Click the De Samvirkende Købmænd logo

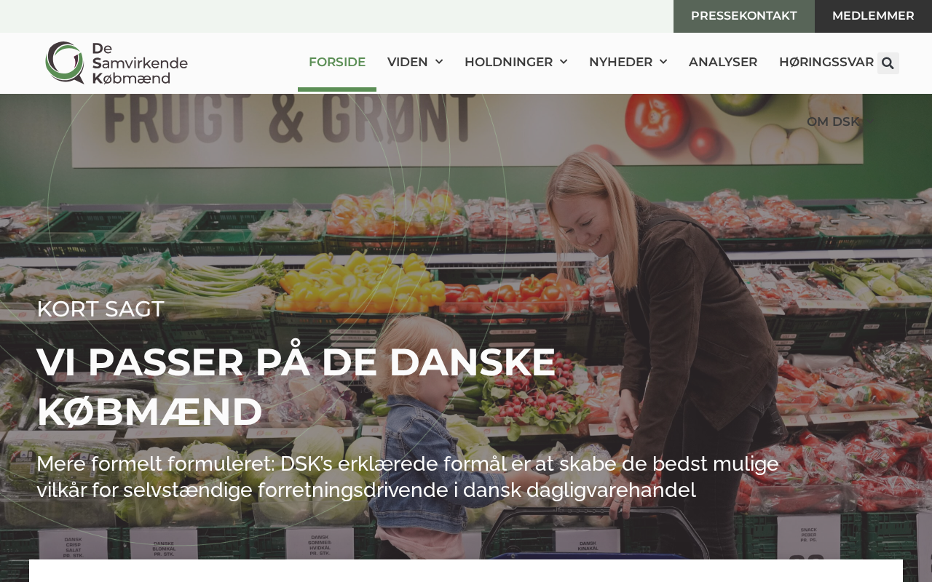click(x=116, y=63)
